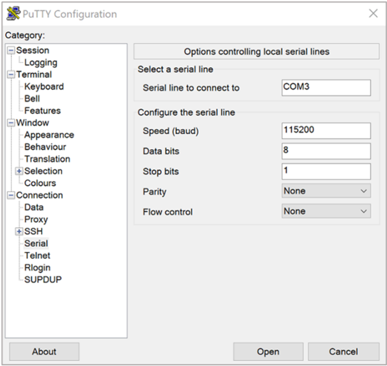Expand the Selection tree node
The height and width of the screenshot is (366, 387).
click(x=19, y=171)
